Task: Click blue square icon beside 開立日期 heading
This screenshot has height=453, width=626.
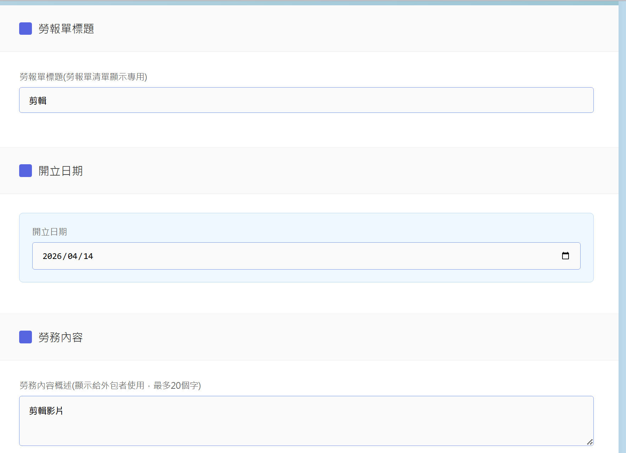Action: [26, 171]
